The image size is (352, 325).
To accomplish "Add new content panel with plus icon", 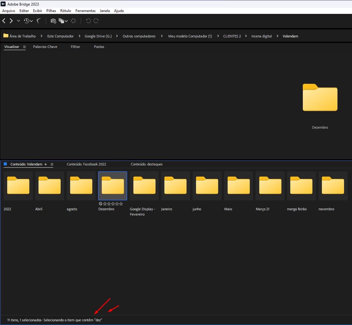I will point(45,165).
